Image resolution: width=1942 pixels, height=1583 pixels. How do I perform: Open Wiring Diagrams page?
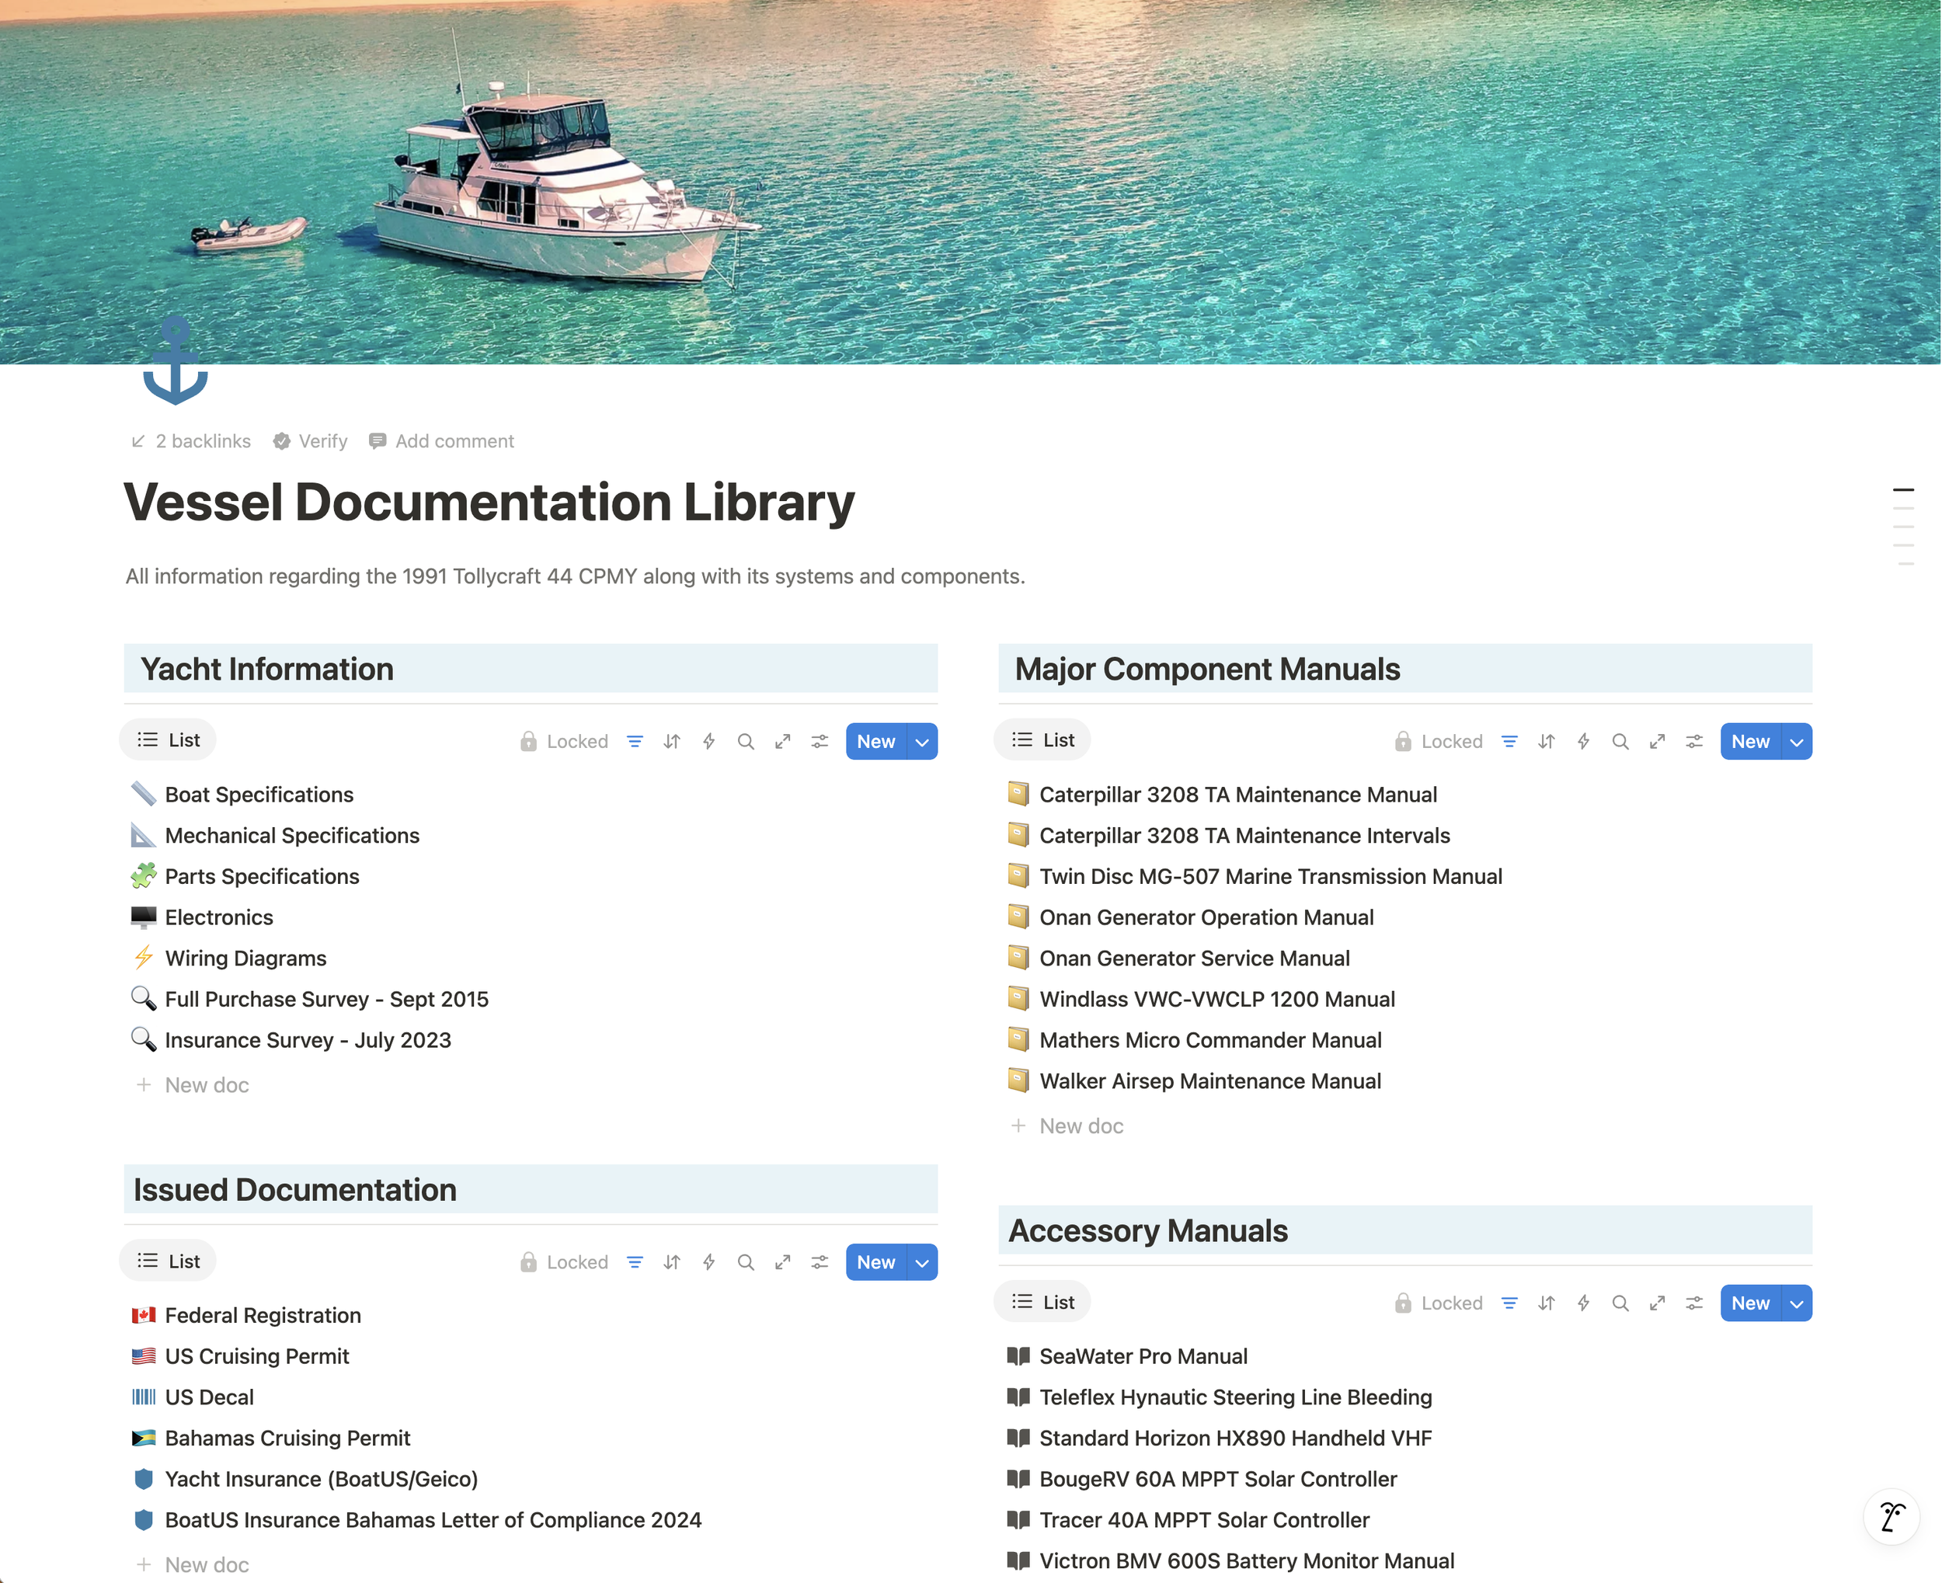(245, 958)
